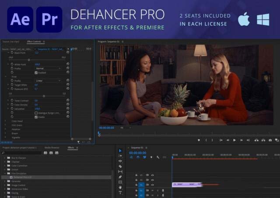Select the Type tool

coord(120,192)
